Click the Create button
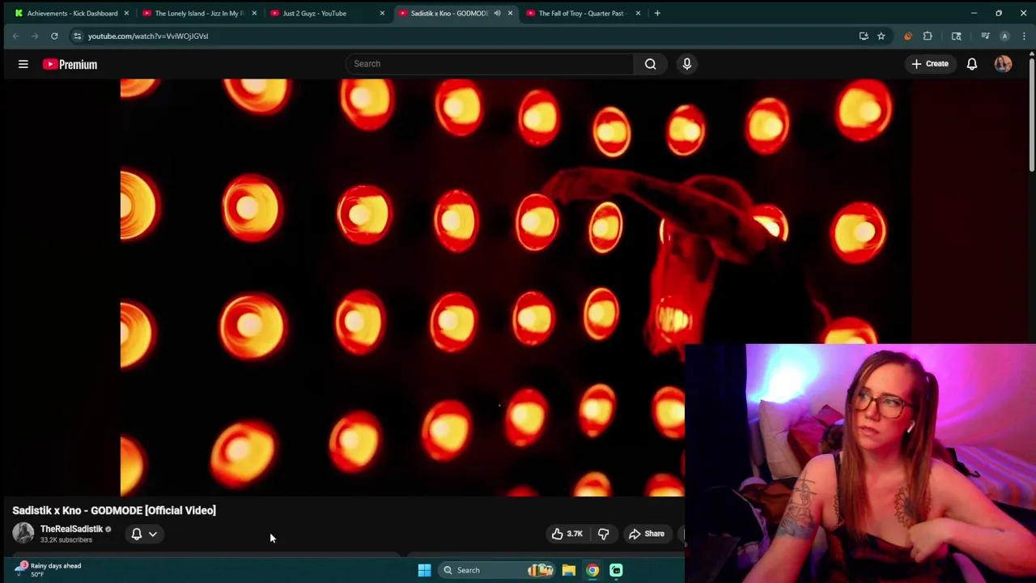This screenshot has width=1036, height=583. click(x=929, y=64)
